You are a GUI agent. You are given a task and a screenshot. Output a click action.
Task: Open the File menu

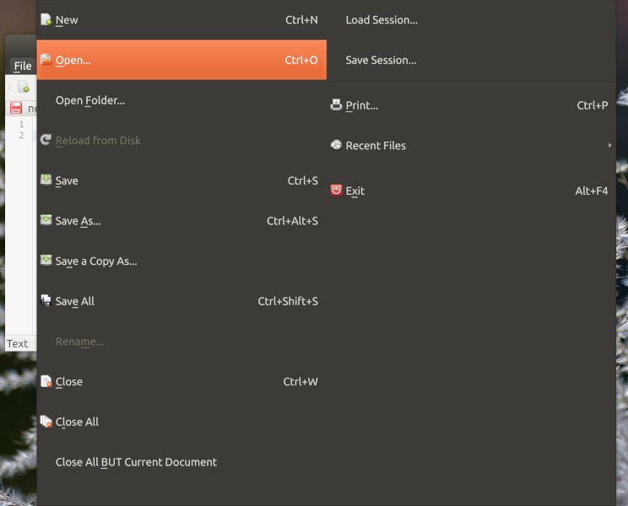click(23, 66)
